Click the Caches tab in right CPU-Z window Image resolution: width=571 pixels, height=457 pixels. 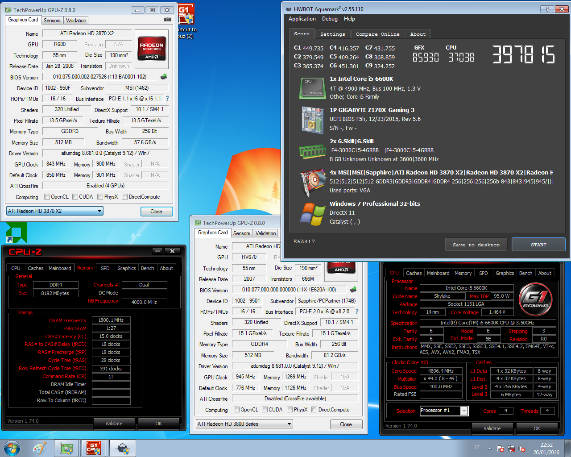click(x=414, y=273)
